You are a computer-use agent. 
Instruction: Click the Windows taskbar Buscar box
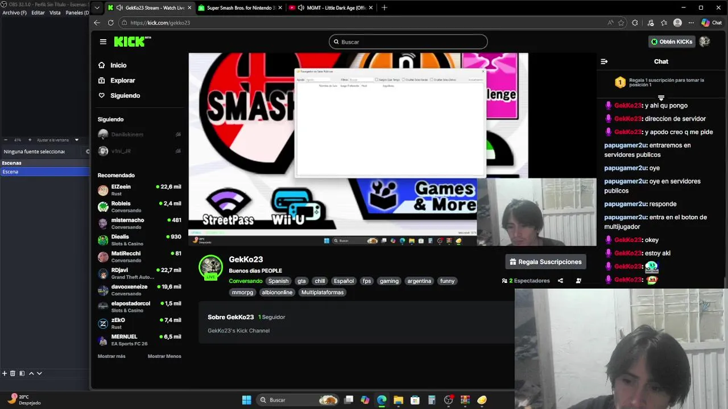(x=298, y=400)
